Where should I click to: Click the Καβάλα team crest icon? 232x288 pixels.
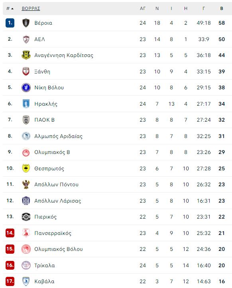click(26, 281)
